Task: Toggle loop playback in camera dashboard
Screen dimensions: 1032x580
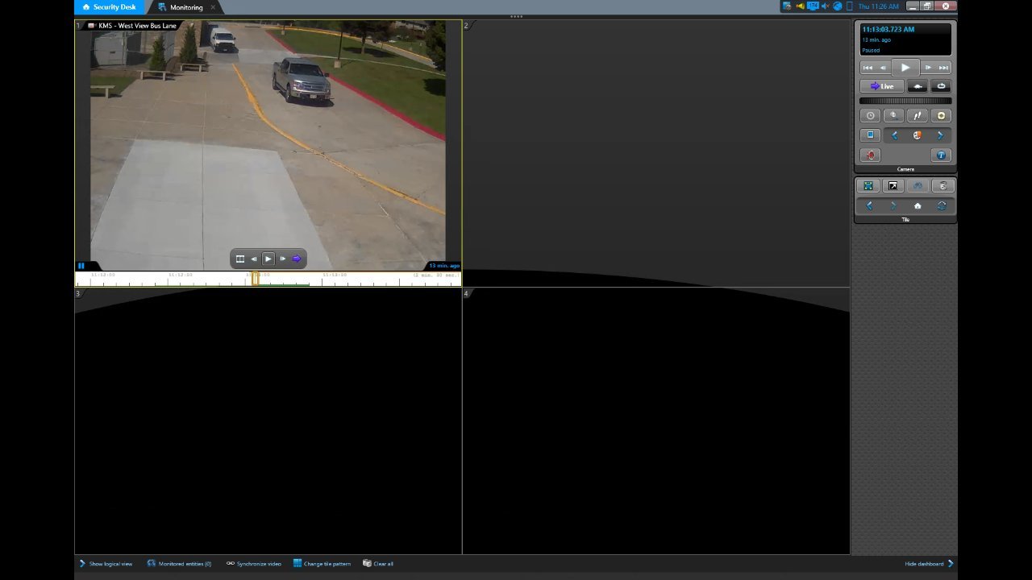Action: click(941, 86)
